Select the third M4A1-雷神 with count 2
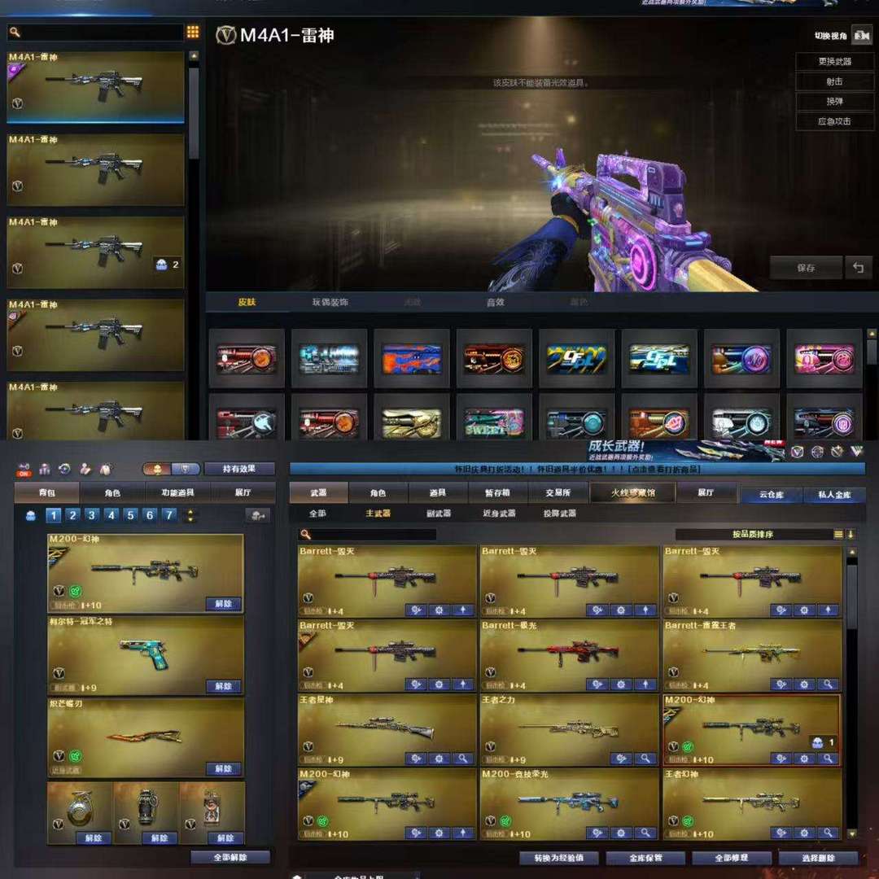This screenshot has width=879, height=879. click(x=95, y=252)
